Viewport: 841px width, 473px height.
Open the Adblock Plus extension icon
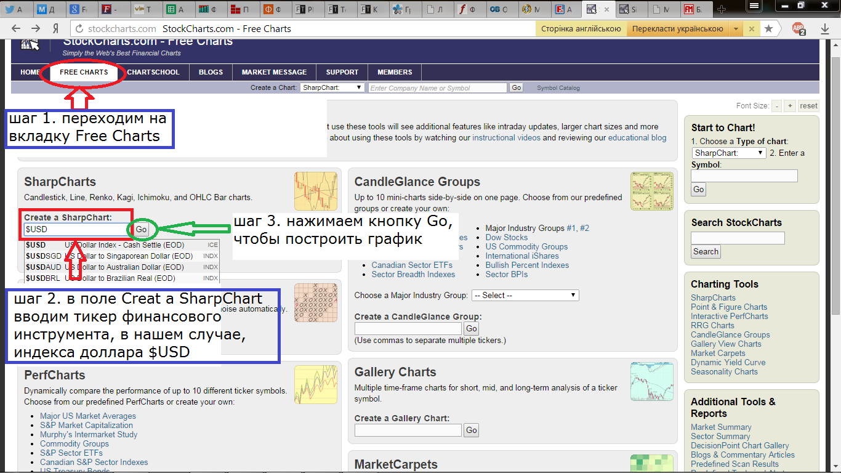799,28
